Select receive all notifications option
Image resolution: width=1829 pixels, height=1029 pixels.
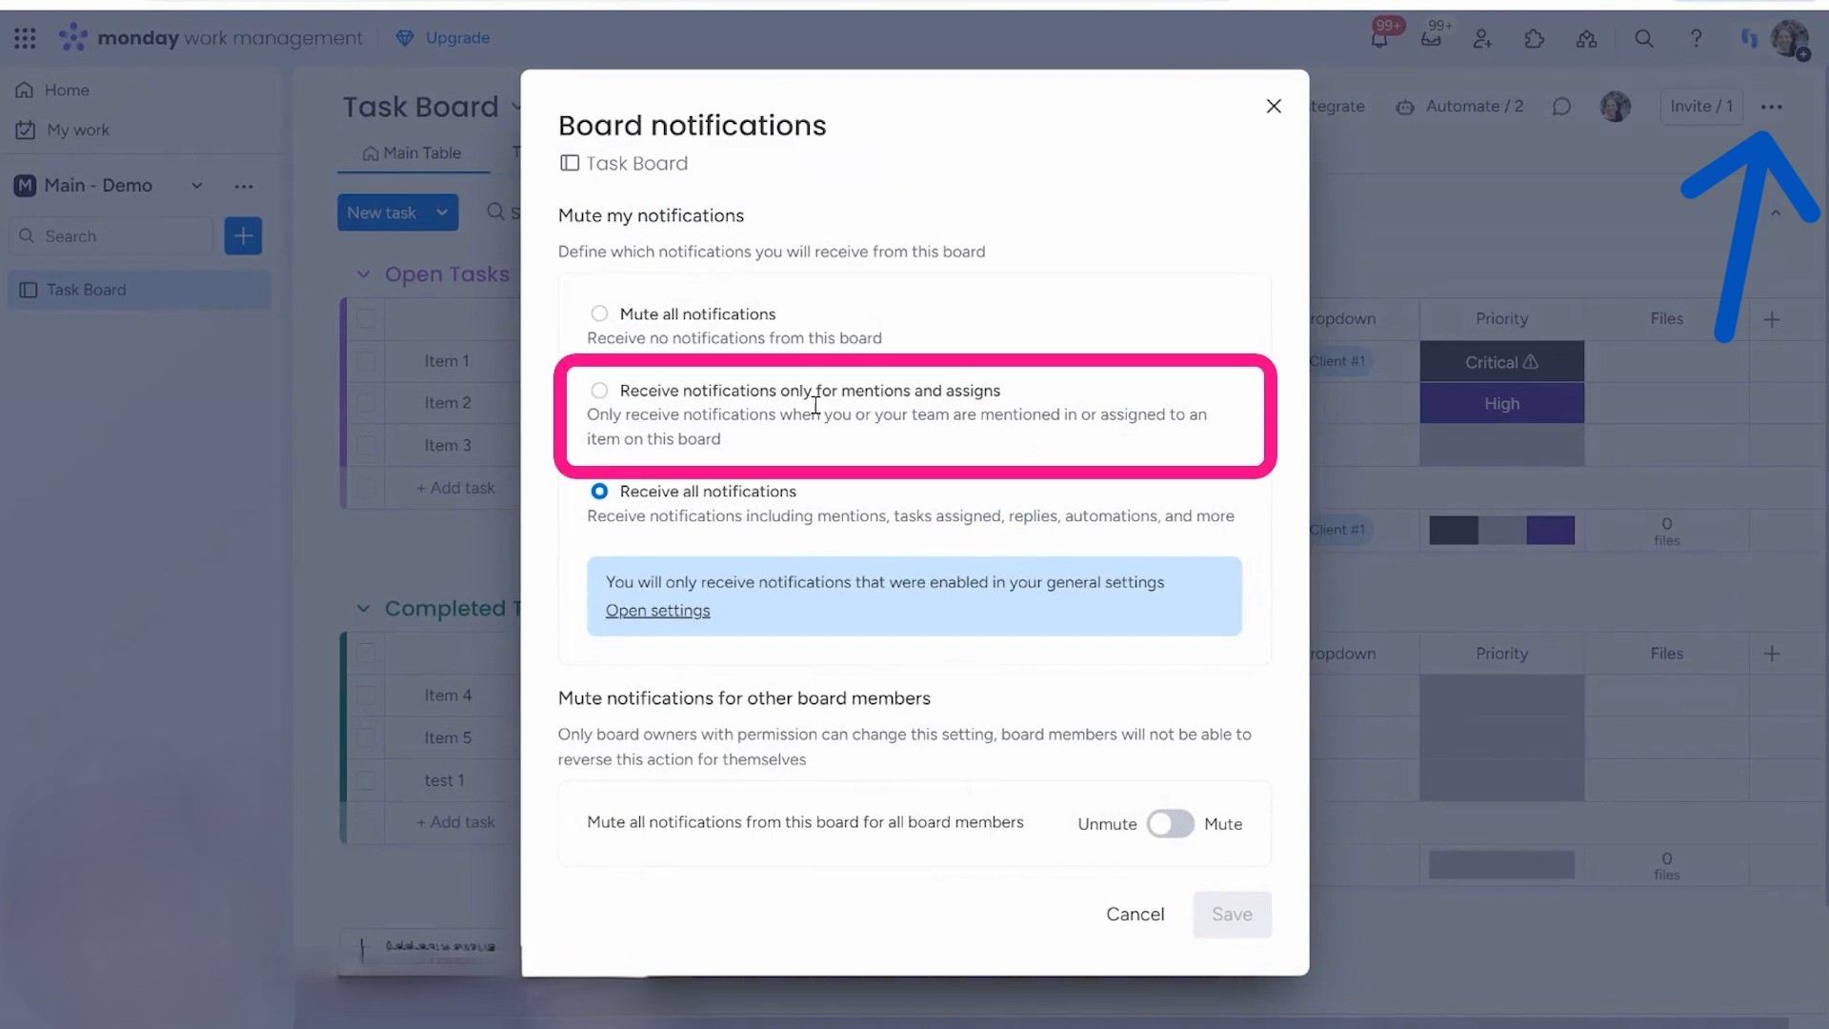pos(599,492)
